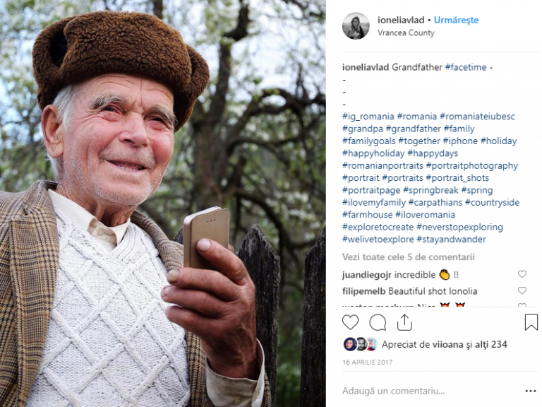The image size is (542, 407).
Task: Visit filipemelb's profile from comment
Action: 363,291
